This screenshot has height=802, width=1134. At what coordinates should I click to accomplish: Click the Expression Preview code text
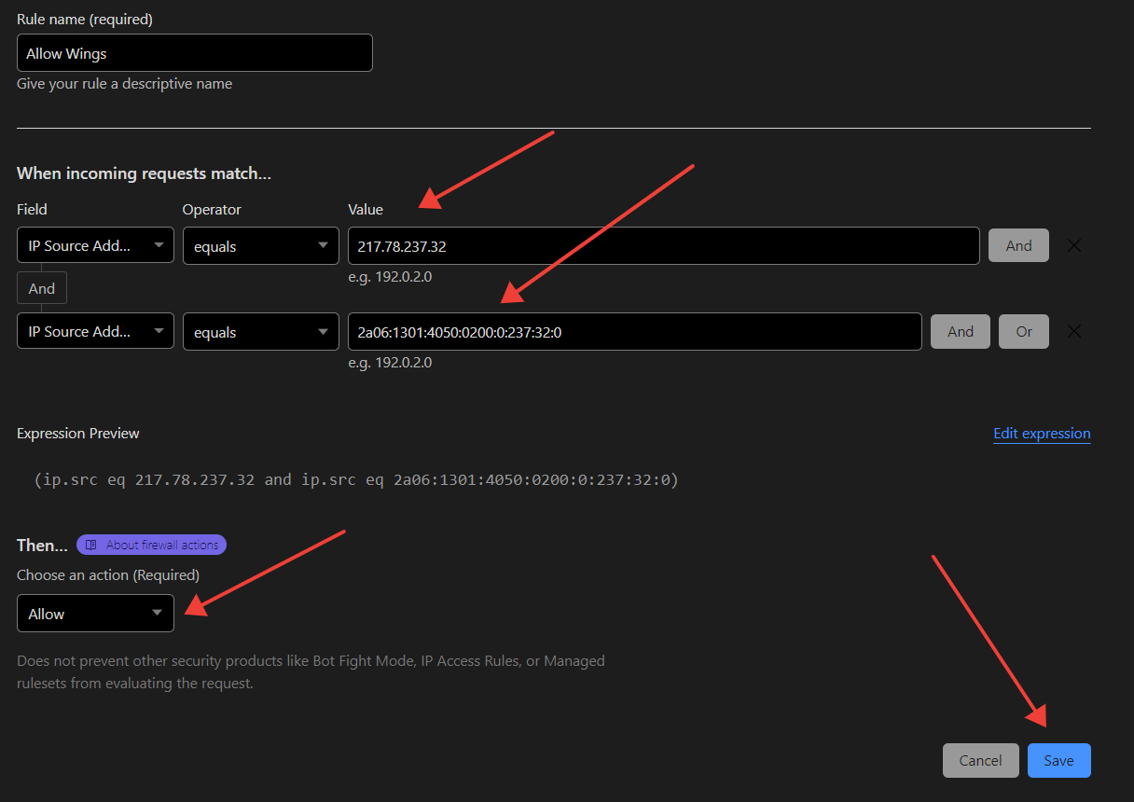pyautogui.click(x=356, y=479)
